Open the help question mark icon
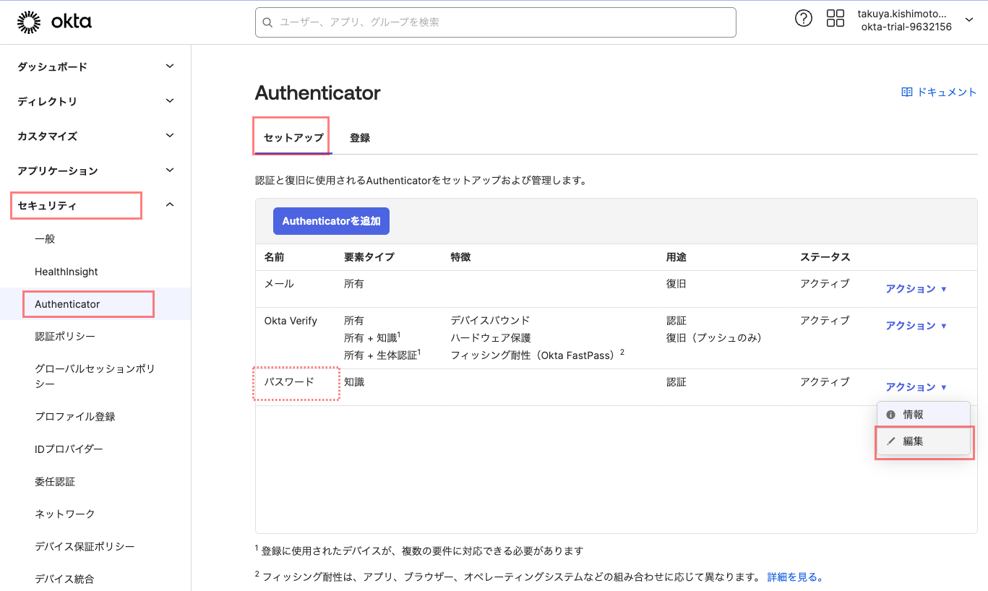 [x=804, y=18]
